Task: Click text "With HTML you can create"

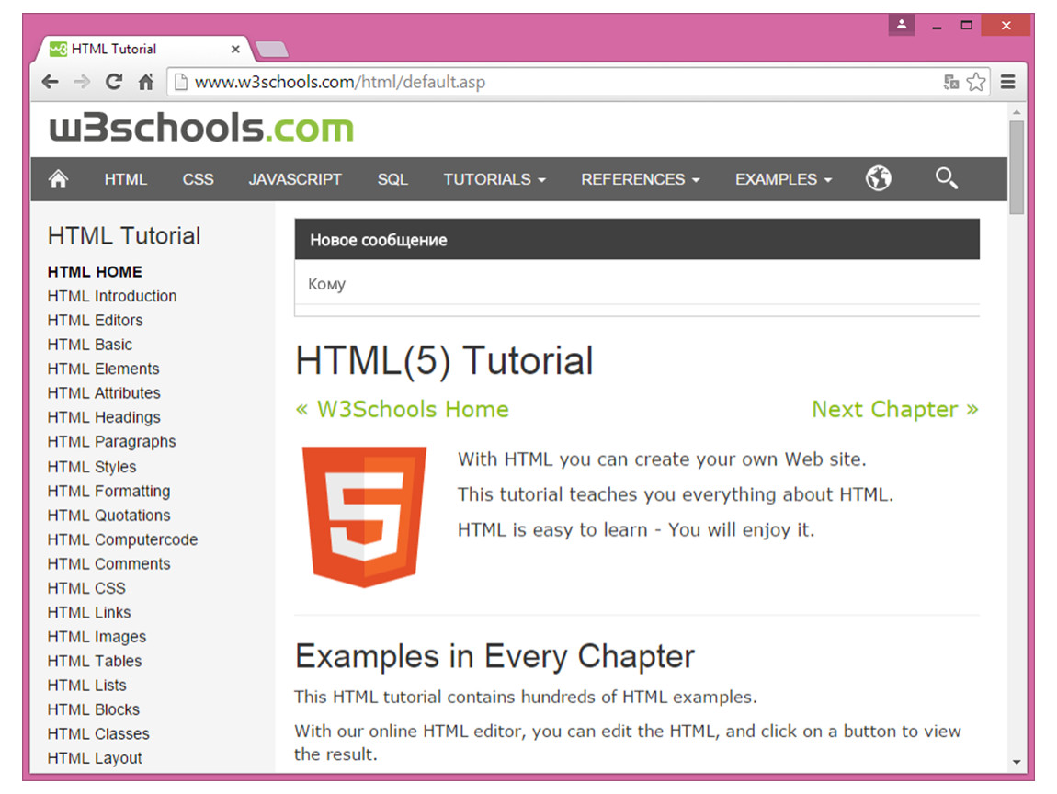Action: tap(575, 459)
